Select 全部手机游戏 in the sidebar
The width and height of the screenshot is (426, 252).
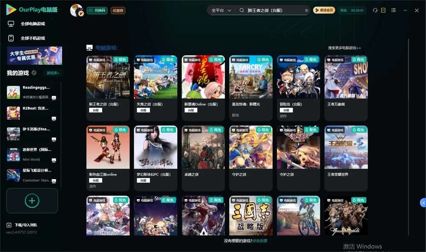(26, 38)
